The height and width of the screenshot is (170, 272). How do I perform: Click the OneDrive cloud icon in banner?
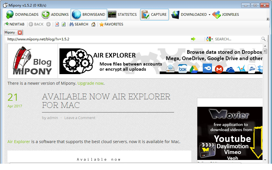230,70
